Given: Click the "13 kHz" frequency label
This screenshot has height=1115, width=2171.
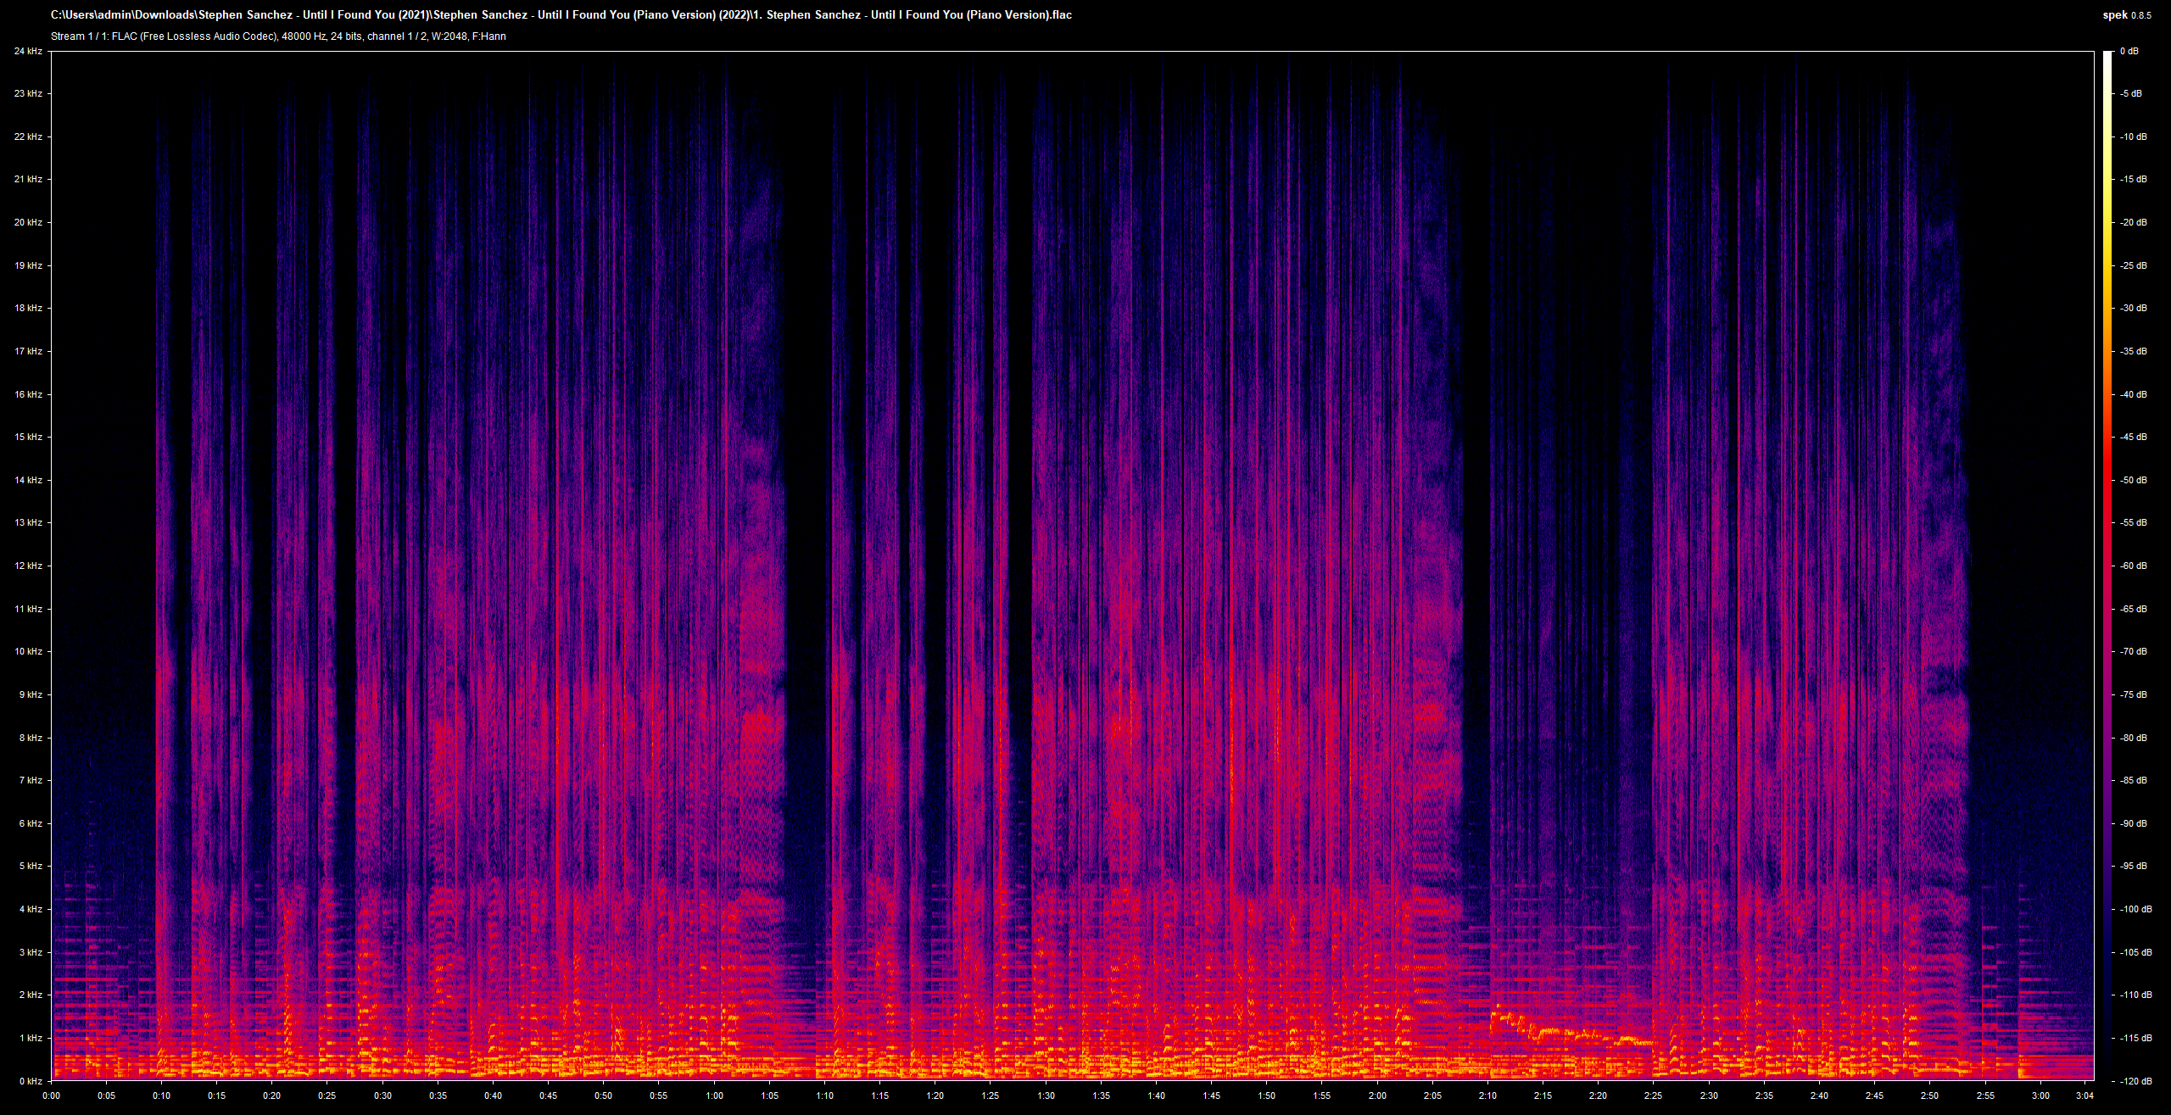Looking at the screenshot, I should pyautogui.click(x=28, y=523).
